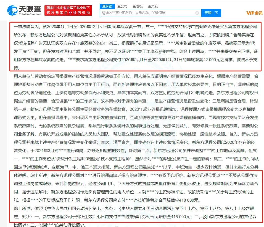Click the TianYanCha globe logo icon
Screen dimensions: 264x227
click(x=12, y=10)
